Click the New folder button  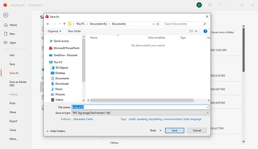pyautogui.click(x=74, y=31)
